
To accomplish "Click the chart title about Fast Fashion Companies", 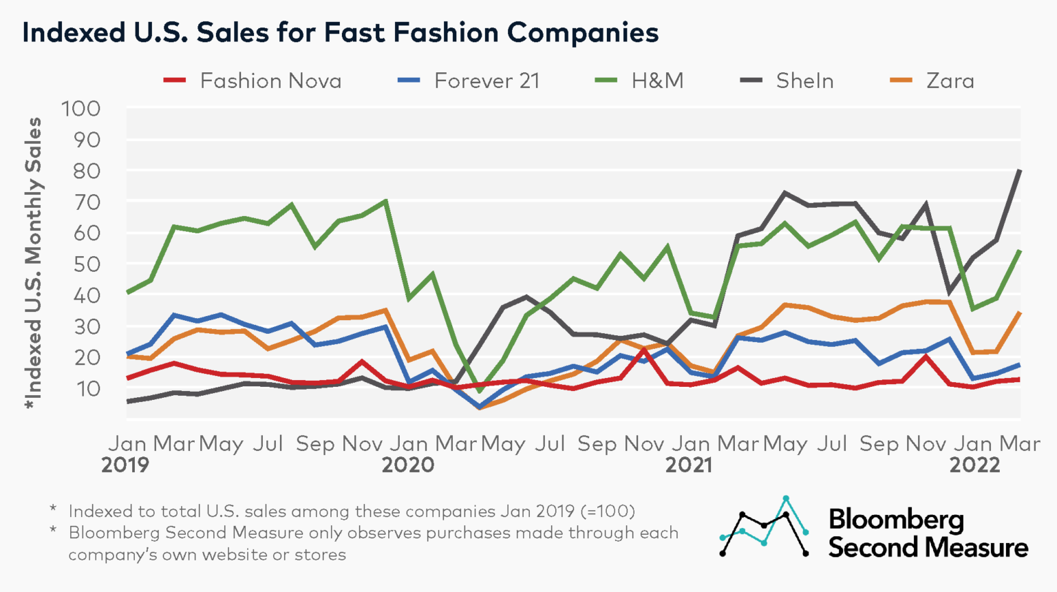I will pyautogui.click(x=341, y=32).
